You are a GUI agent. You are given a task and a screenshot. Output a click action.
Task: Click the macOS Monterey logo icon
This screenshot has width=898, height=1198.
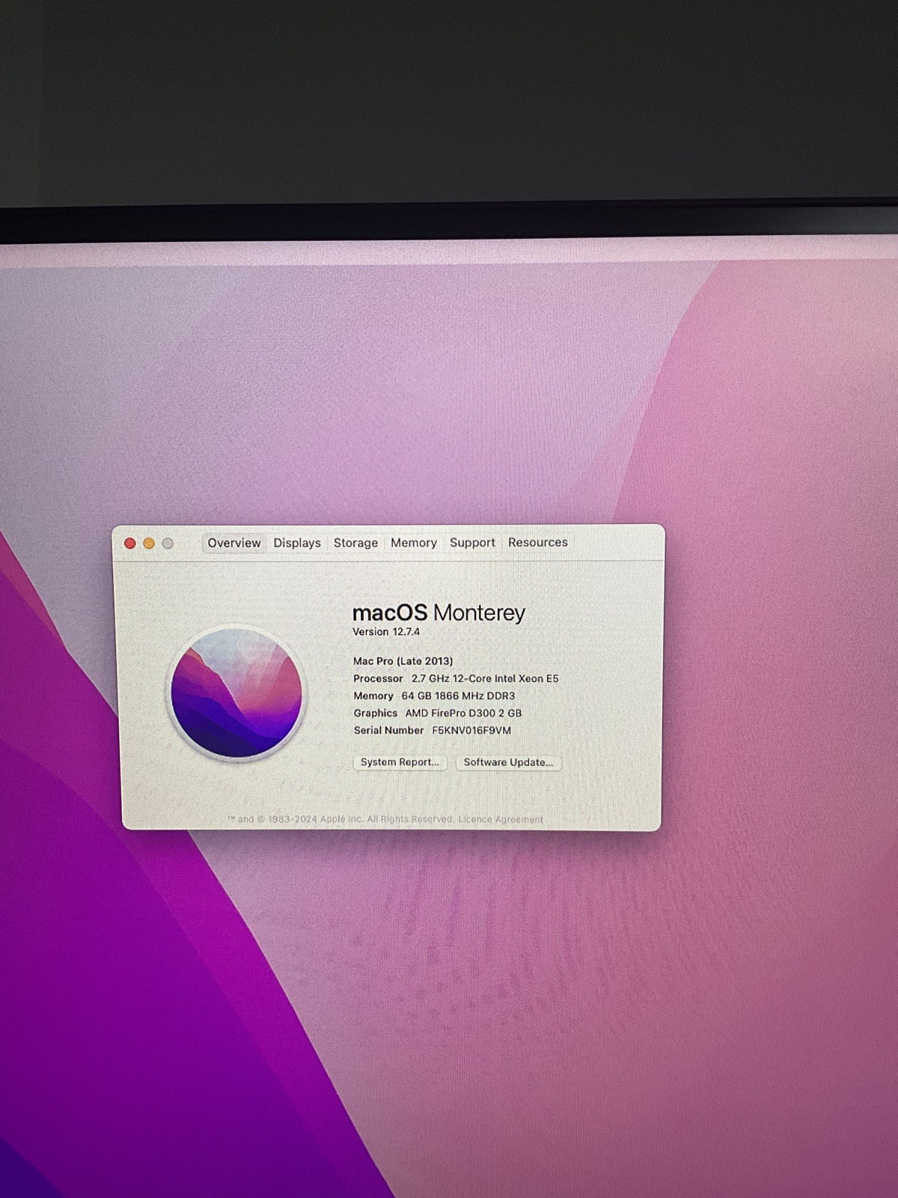[236, 693]
